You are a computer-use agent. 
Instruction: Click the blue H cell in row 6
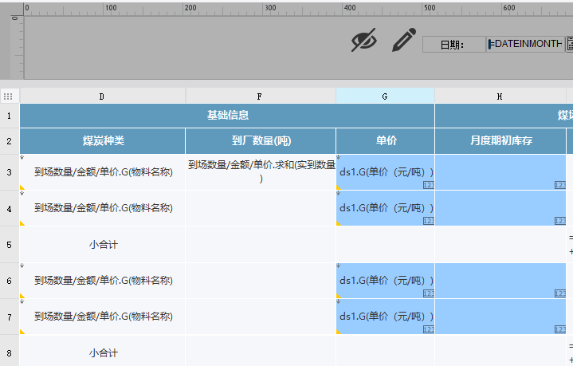[x=500, y=281]
